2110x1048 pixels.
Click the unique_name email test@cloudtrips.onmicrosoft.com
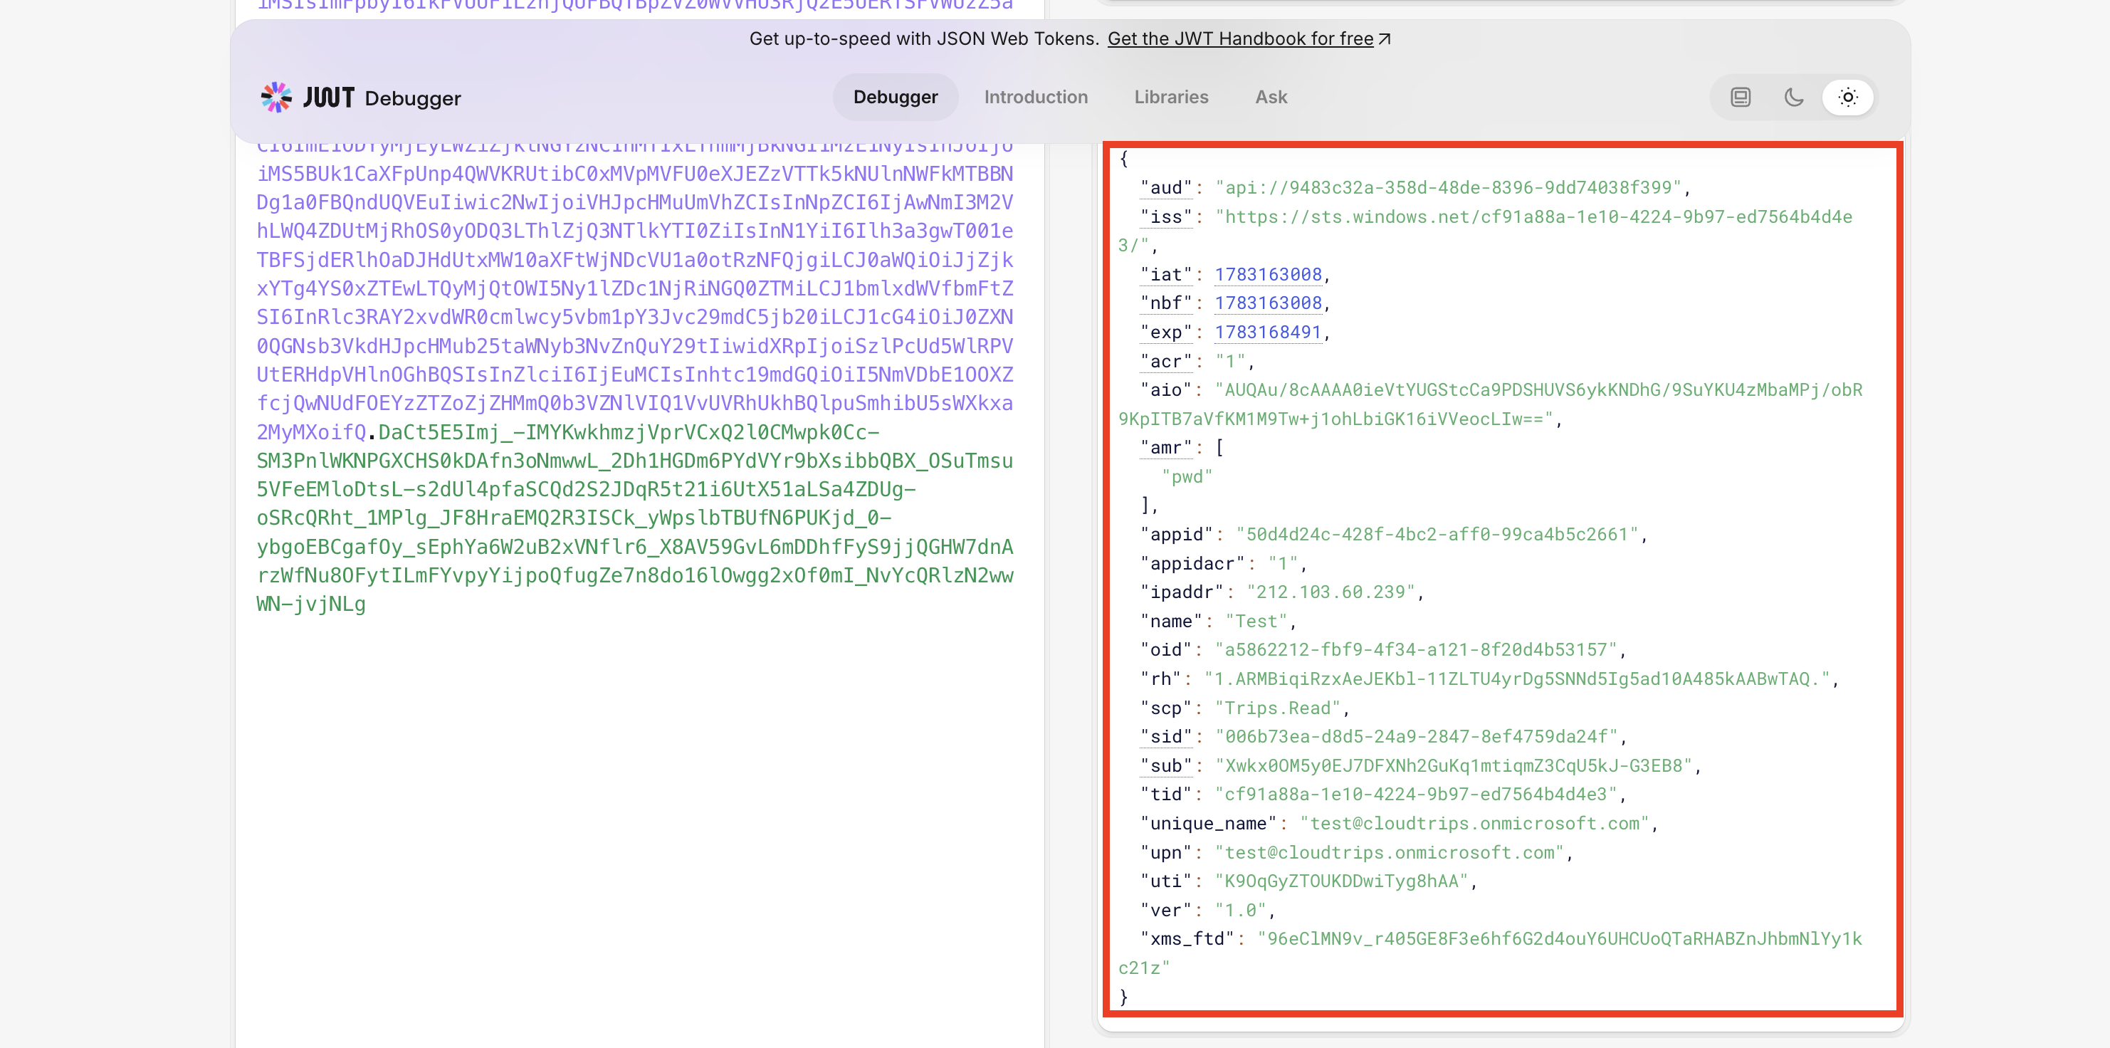click(1474, 824)
